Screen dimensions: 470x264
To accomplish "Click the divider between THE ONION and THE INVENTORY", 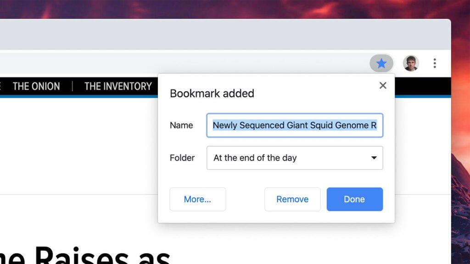I will point(73,86).
